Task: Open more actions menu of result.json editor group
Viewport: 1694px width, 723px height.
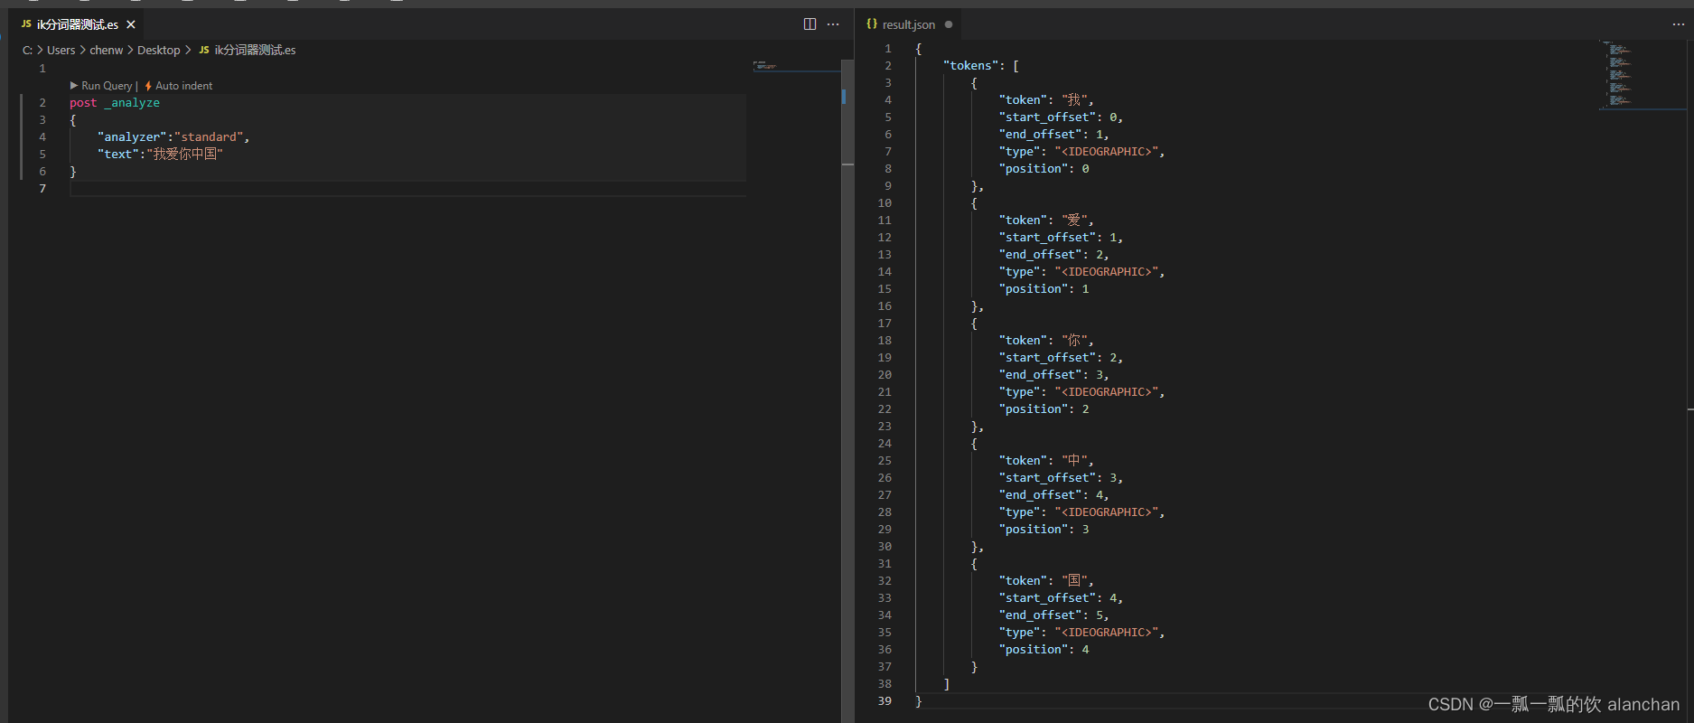Action: tap(1678, 24)
